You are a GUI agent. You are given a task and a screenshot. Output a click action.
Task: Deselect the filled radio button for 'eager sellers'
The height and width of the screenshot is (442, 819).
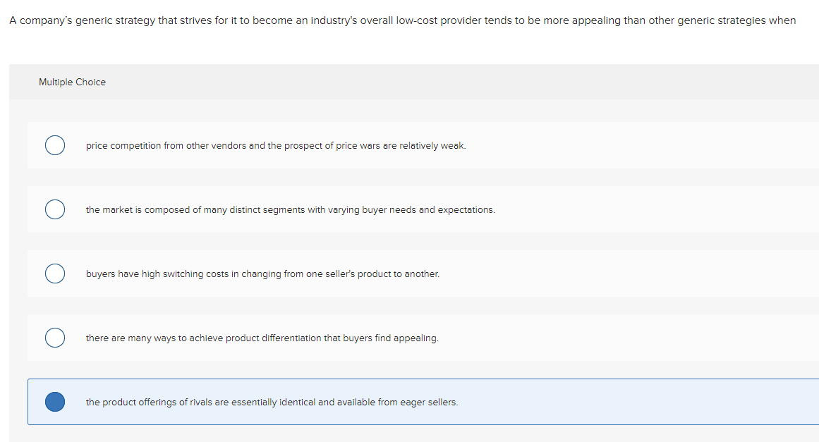[54, 402]
